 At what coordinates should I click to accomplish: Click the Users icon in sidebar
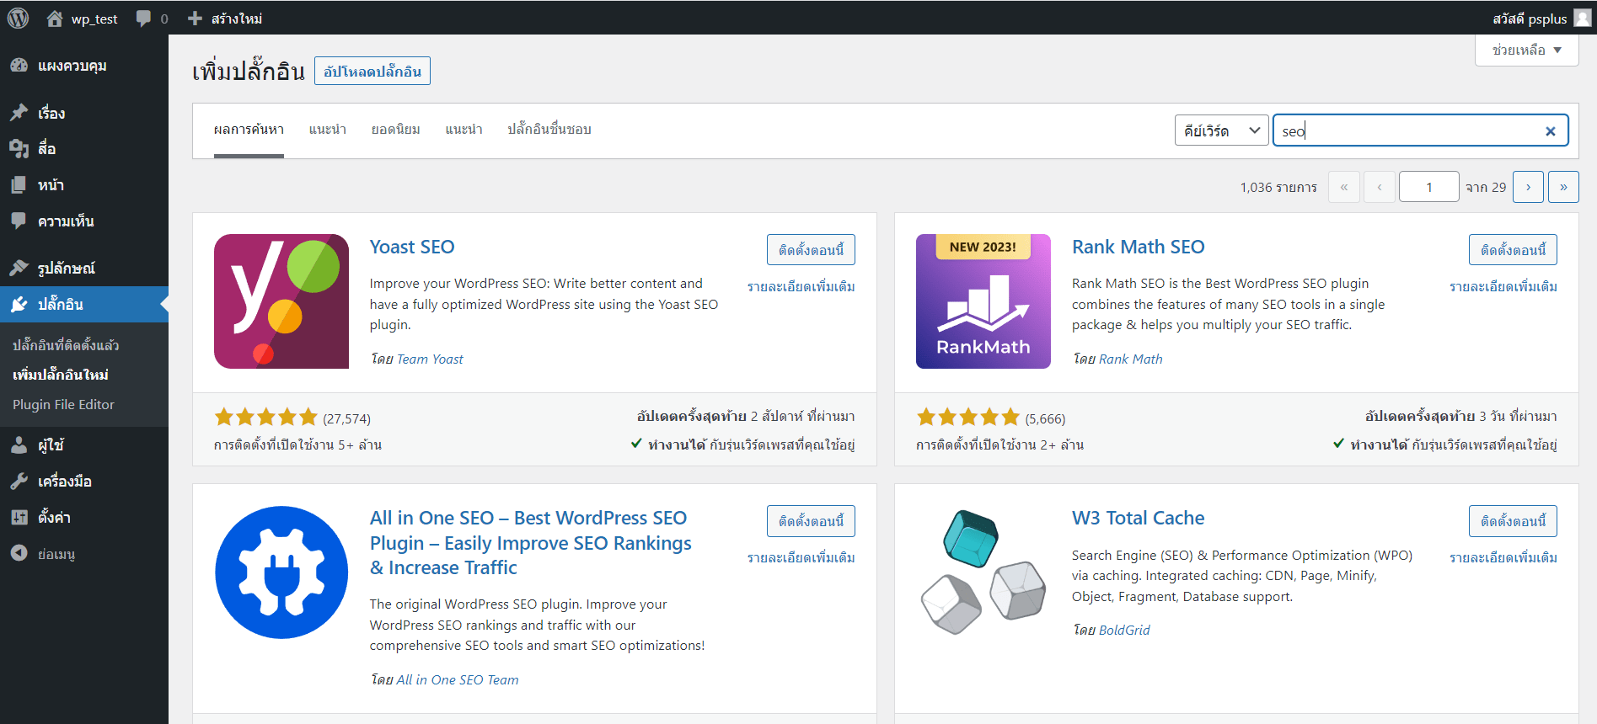click(x=19, y=445)
